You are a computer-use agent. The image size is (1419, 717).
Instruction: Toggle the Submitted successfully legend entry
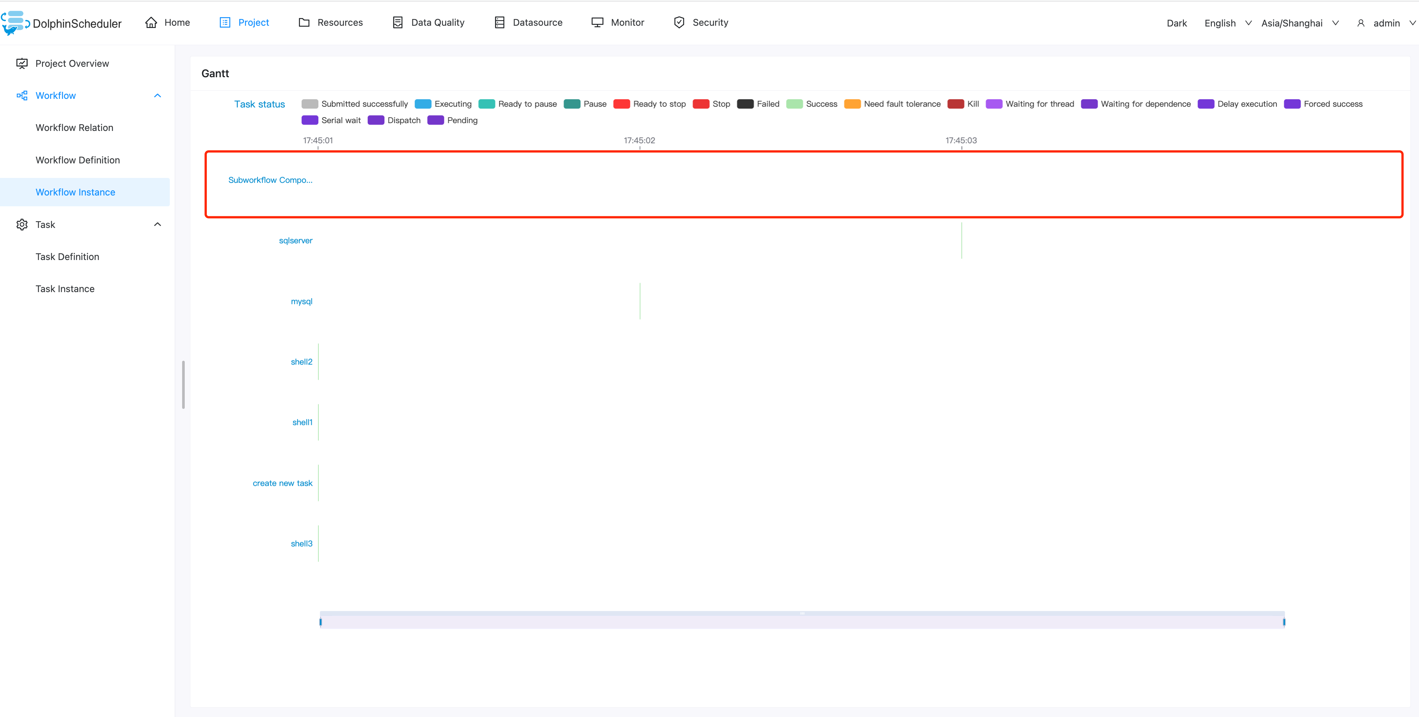pos(355,104)
